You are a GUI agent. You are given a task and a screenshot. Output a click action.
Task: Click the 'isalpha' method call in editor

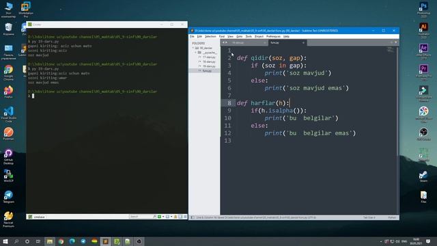(x=281, y=111)
